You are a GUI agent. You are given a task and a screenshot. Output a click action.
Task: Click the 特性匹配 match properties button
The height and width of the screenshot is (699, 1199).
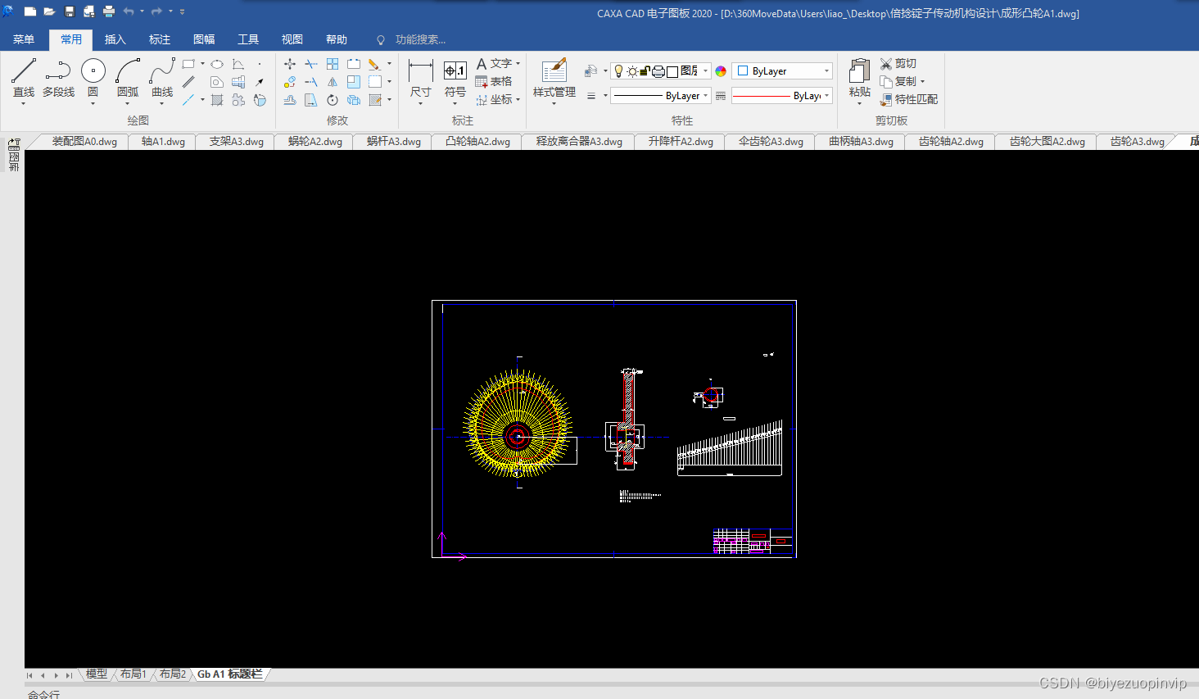pyautogui.click(x=909, y=100)
